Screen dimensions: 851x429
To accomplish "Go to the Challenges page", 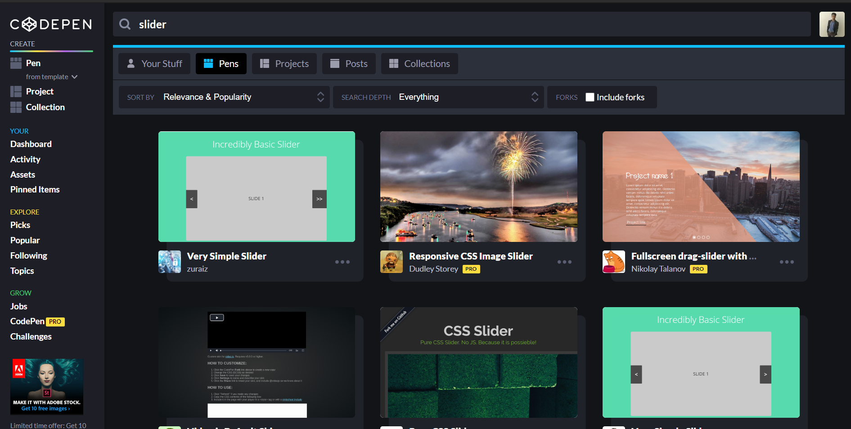I will [31, 336].
